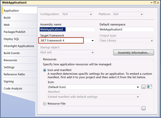Open the Deploy SQL tab
The width and height of the screenshot is (161, 118).
click(20, 39)
